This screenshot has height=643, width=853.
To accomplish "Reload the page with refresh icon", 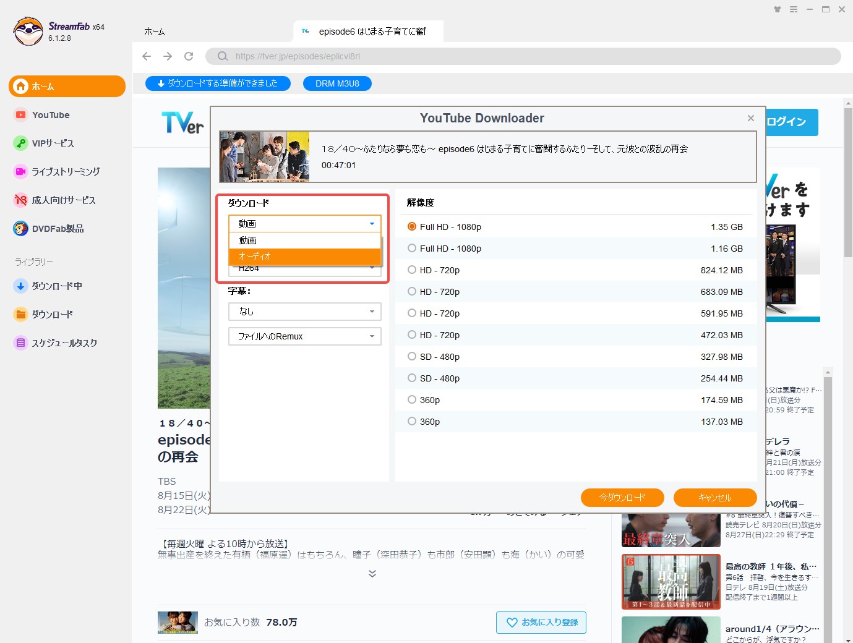I will coord(189,56).
